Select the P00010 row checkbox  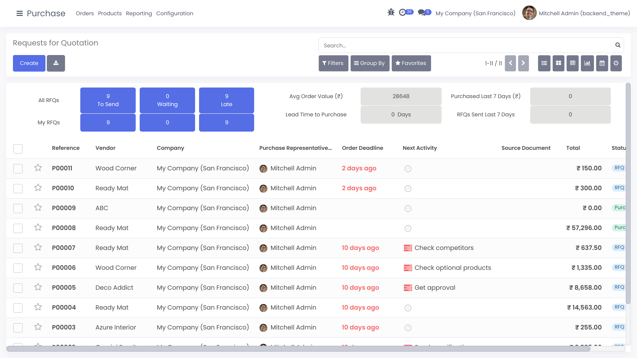(18, 188)
